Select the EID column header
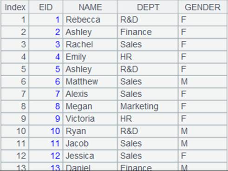 click(x=46, y=7)
